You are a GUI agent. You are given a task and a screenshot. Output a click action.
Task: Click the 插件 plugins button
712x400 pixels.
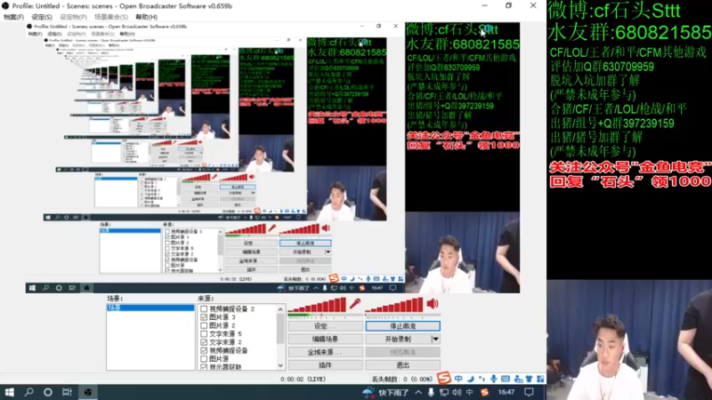pos(326,365)
